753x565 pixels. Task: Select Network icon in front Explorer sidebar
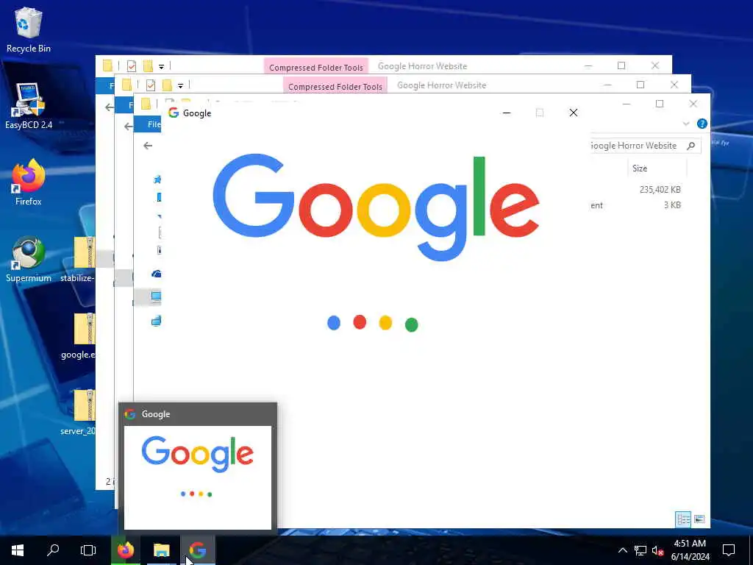point(156,321)
